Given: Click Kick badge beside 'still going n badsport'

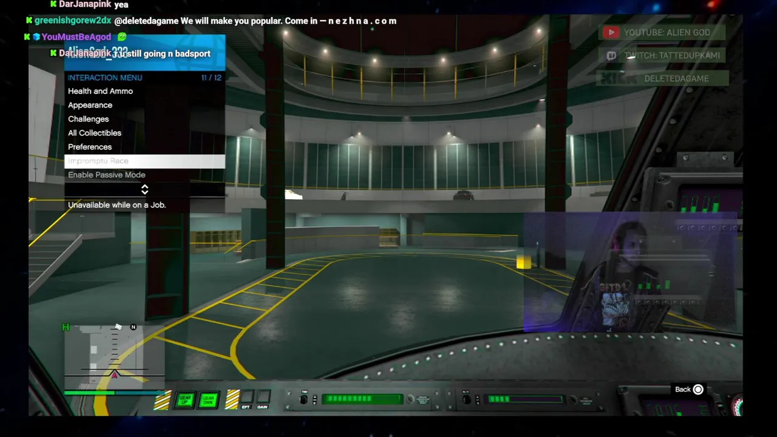Looking at the screenshot, I should (x=53, y=53).
